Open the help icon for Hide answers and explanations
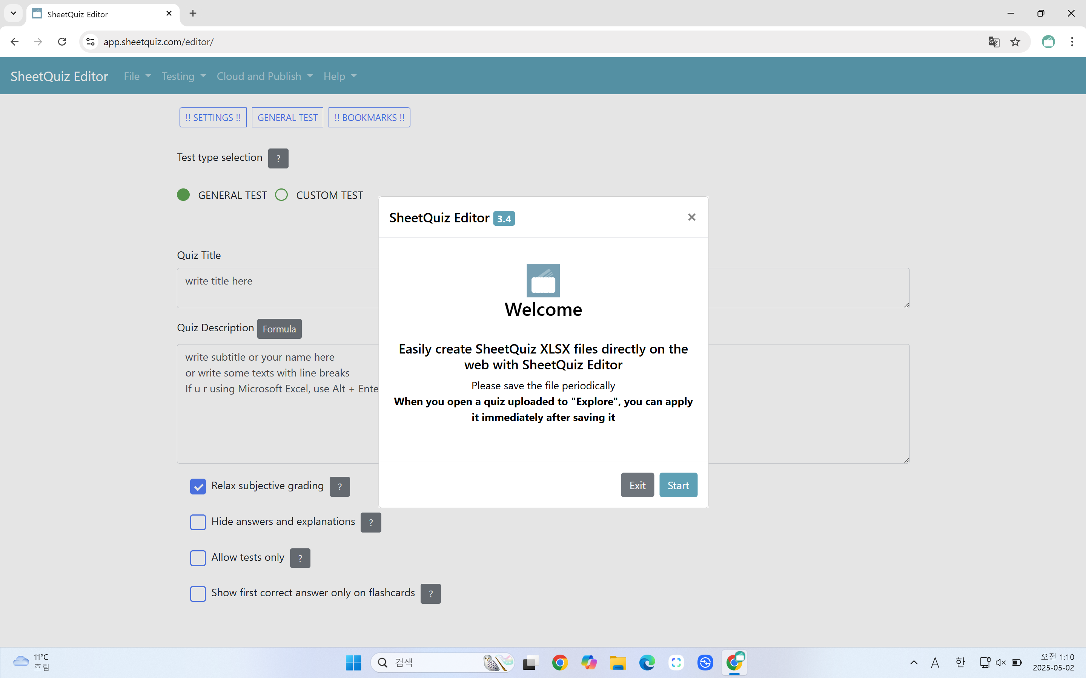The height and width of the screenshot is (678, 1086). [371, 522]
